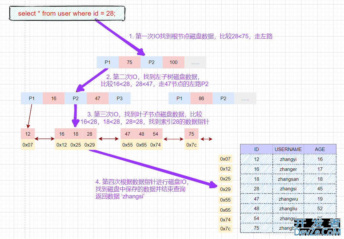The image size is (344, 239).
Task: Click the AGE column header
Action: pyautogui.click(x=320, y=149)
